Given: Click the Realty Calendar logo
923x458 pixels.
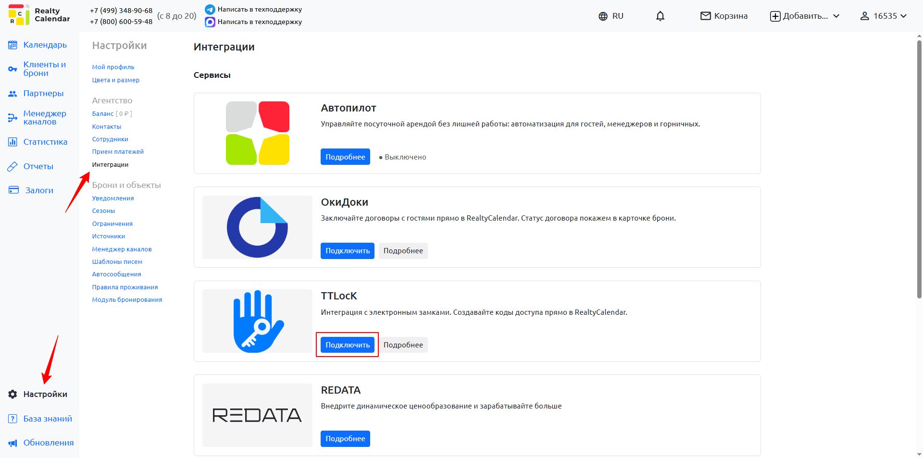Looking at the screenshot, I should point(39,15).
